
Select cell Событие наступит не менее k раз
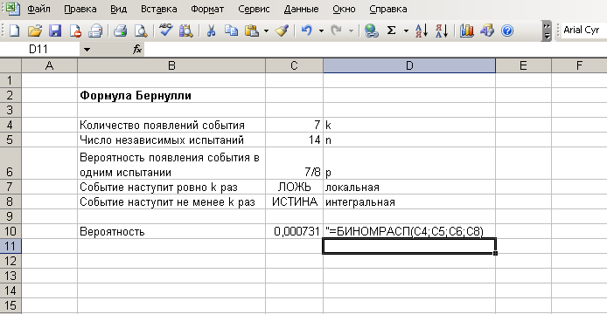tap(171, 201)
